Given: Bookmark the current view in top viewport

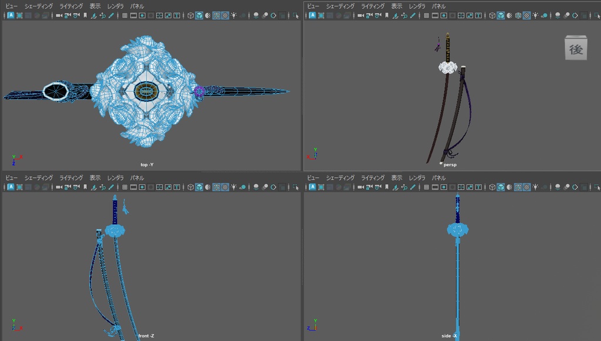Looking at the screenshot, I should tap(85, 15).
